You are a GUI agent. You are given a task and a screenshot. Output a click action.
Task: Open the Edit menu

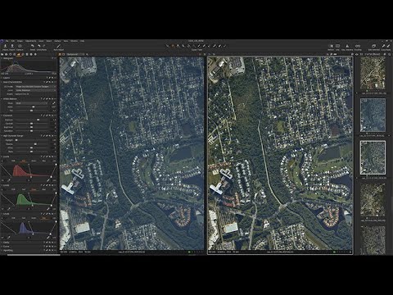[x=12, y=41]
